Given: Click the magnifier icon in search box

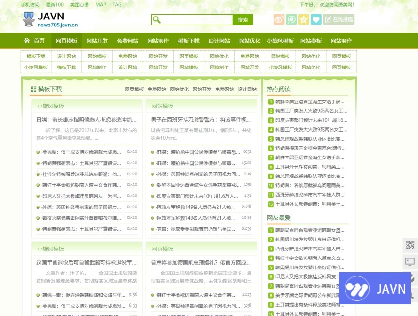Looking at the screenshot, I should coord(157,20).
